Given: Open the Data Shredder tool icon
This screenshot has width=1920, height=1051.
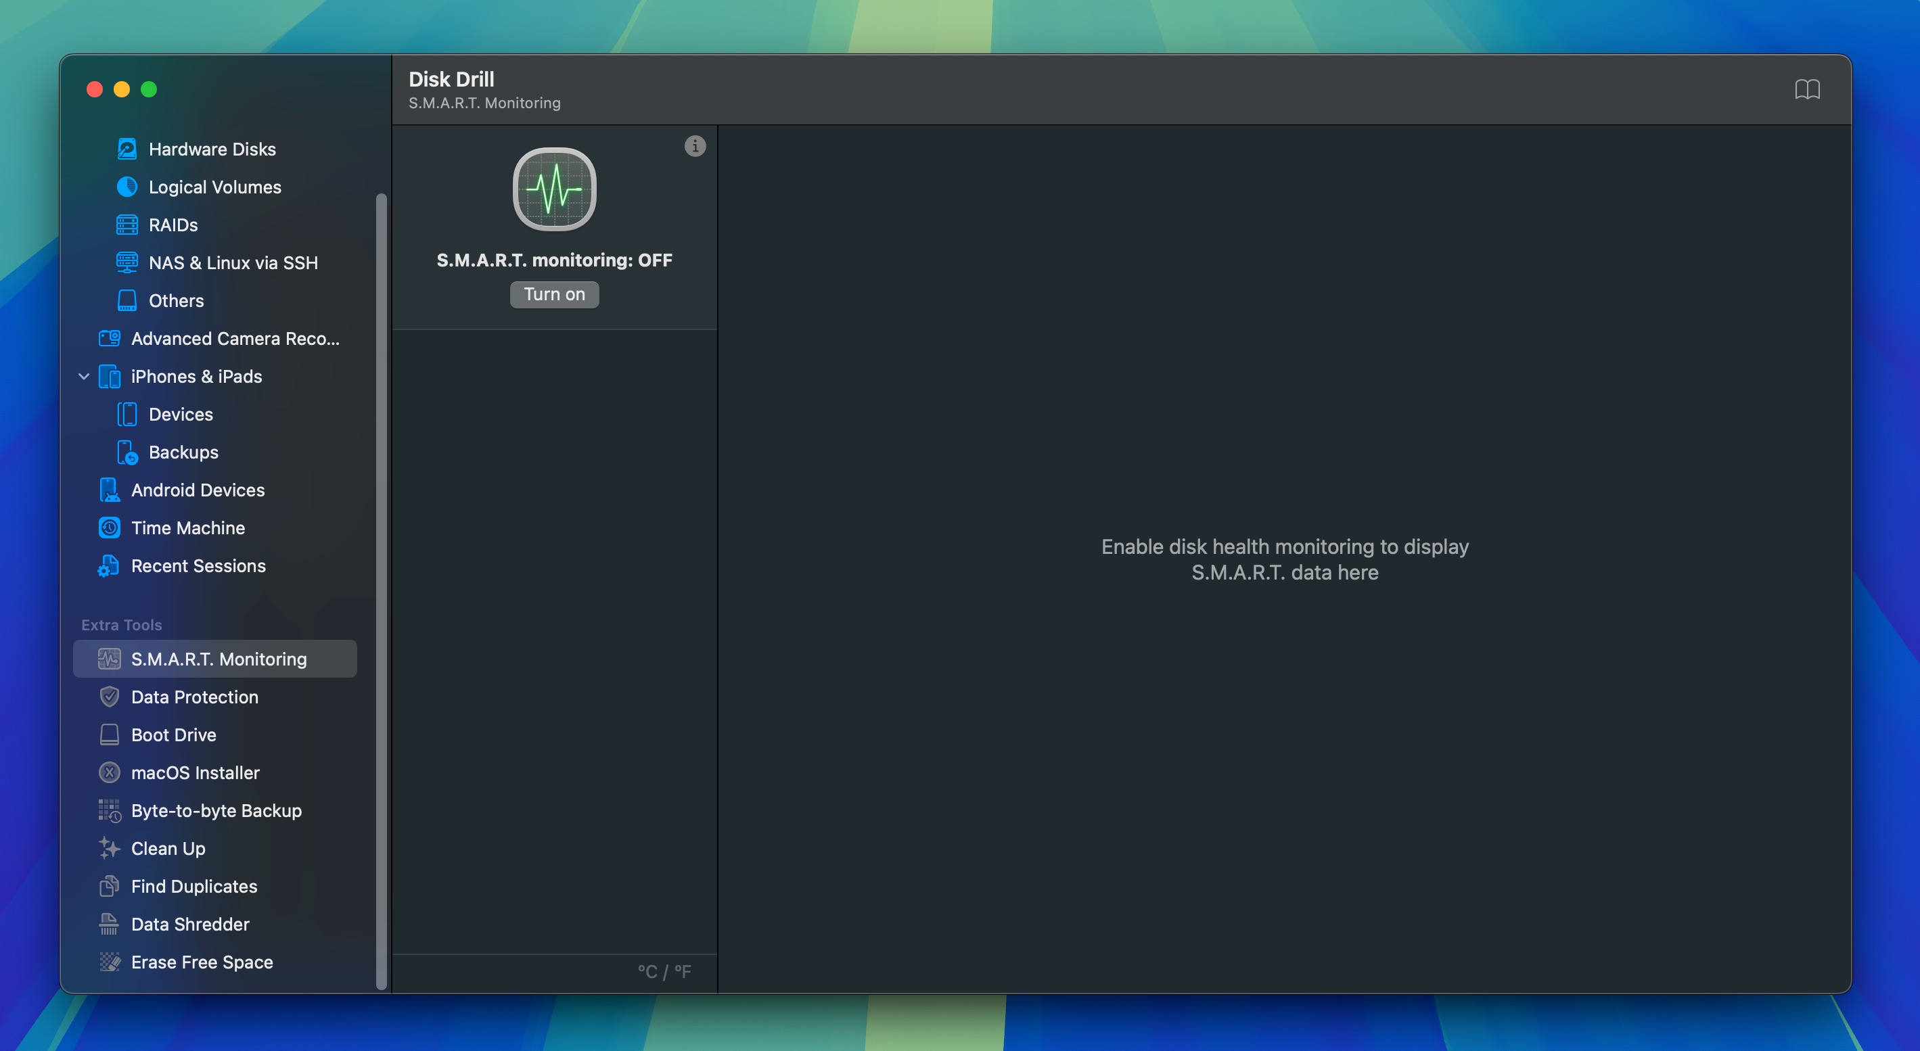Looking at the screenshot, I should coord(110,925).
